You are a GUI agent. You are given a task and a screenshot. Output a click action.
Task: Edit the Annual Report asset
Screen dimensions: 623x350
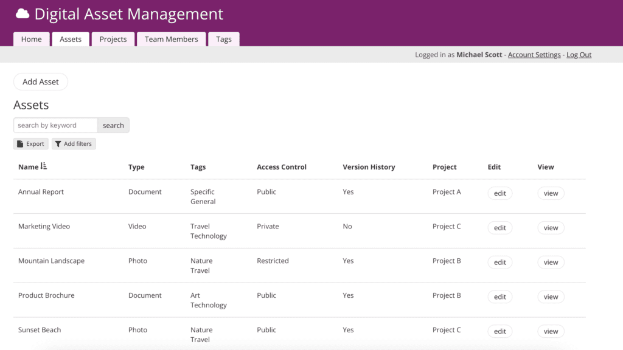(x=499, y=193)
